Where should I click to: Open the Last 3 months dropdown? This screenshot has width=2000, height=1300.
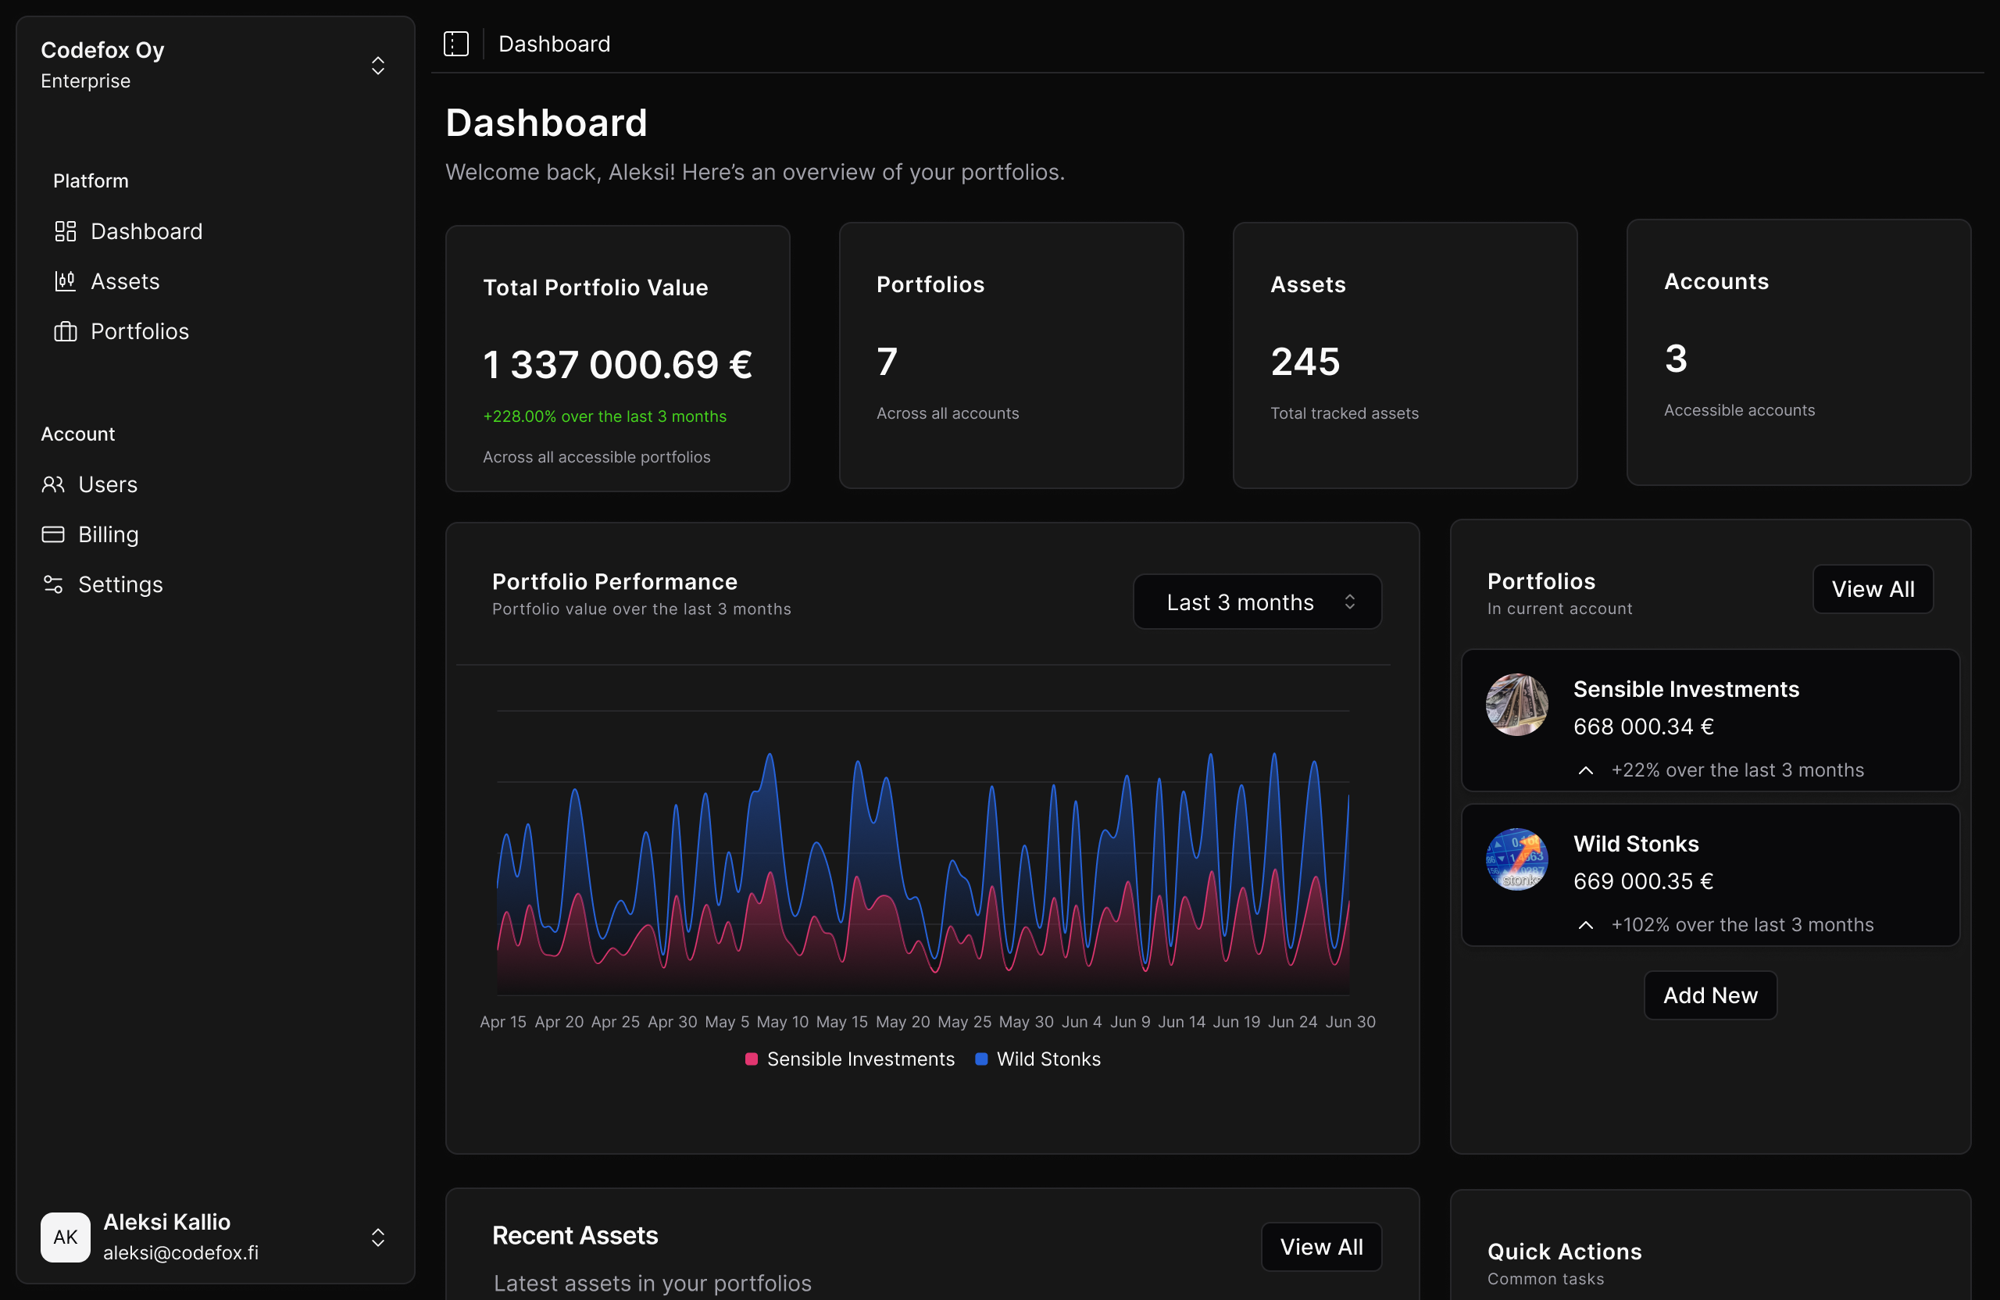click(1256, 601)
